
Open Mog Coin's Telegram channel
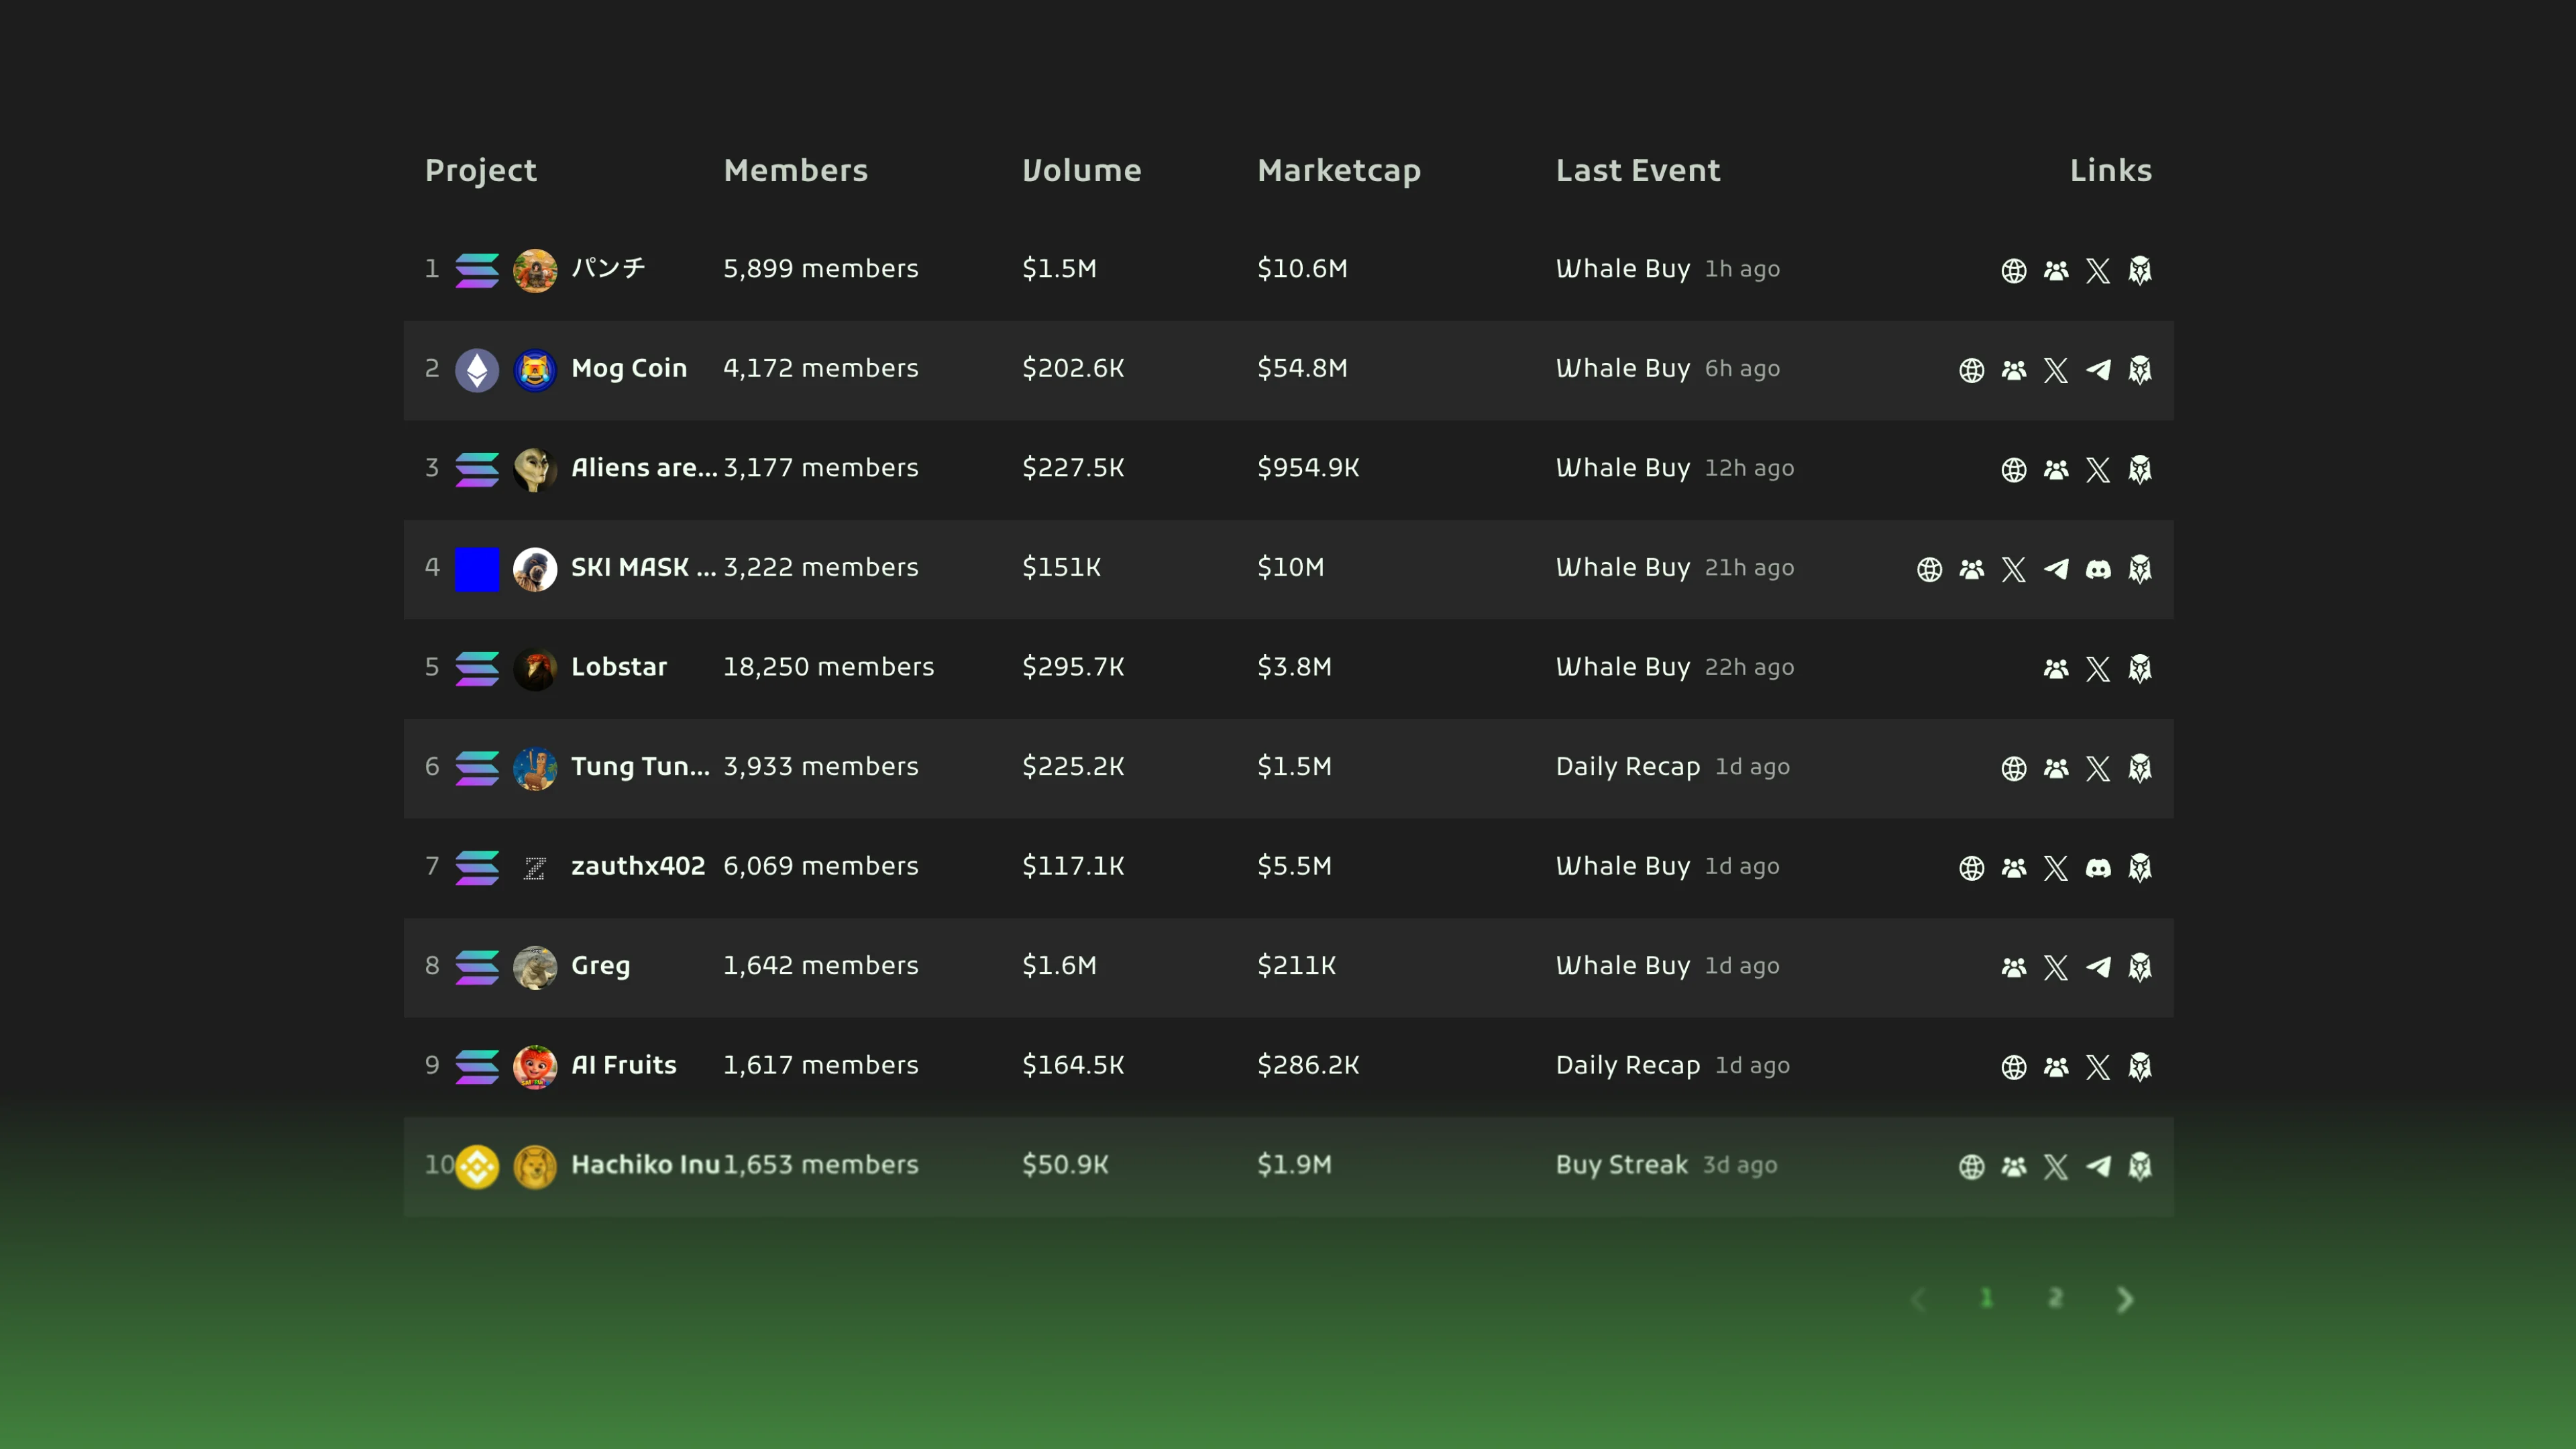[2099, 370]
